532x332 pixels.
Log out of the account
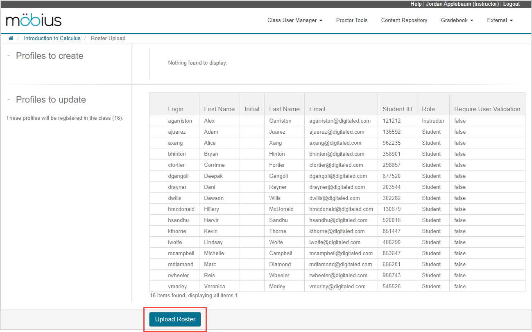point(511,4)
